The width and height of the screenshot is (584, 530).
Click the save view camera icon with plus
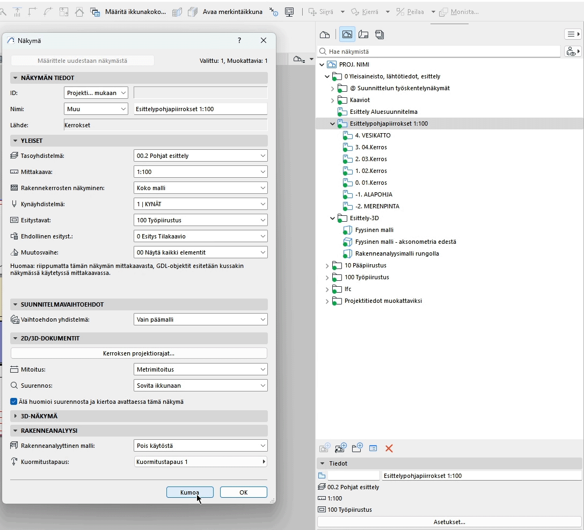tap(340, 448)
